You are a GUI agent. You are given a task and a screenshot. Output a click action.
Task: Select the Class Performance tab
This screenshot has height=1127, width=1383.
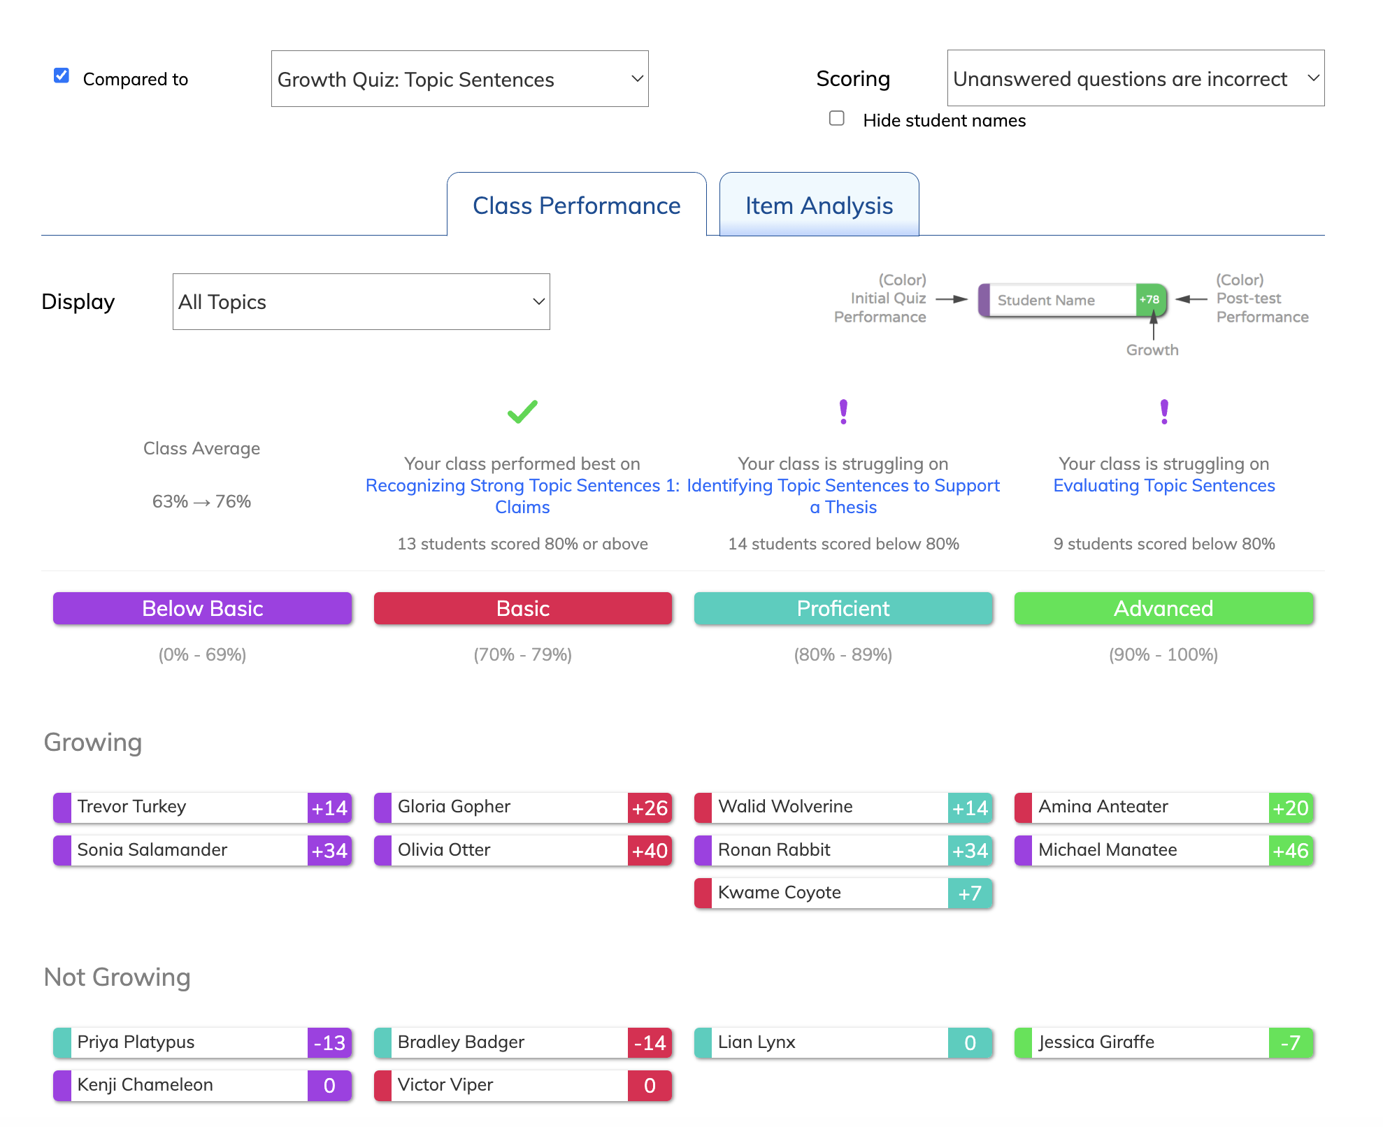(x=576, y=205)
